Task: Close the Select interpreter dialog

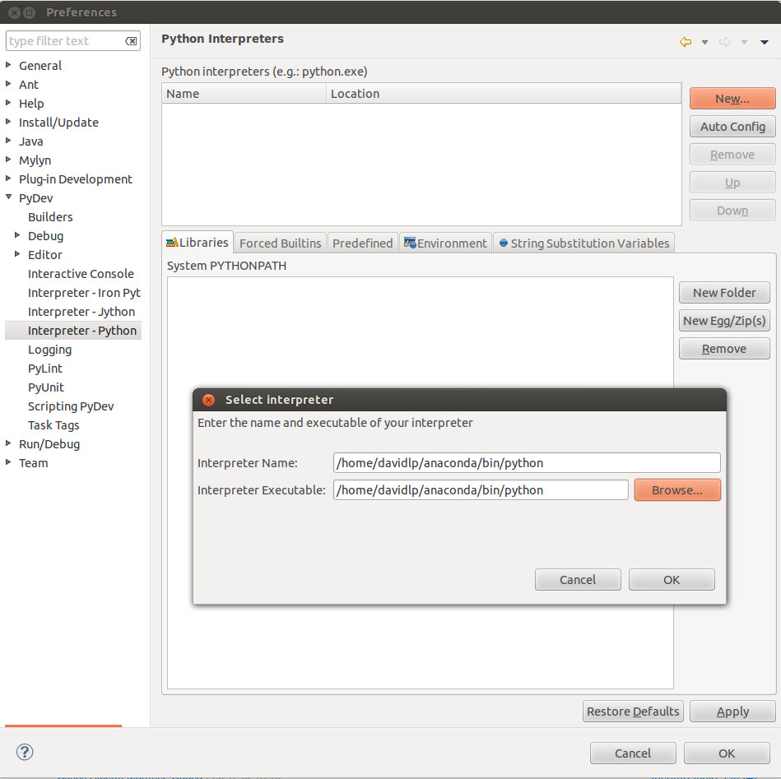Action: [x=209, y=400]
